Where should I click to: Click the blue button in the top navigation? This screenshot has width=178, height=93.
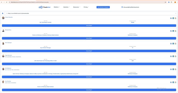103,7
